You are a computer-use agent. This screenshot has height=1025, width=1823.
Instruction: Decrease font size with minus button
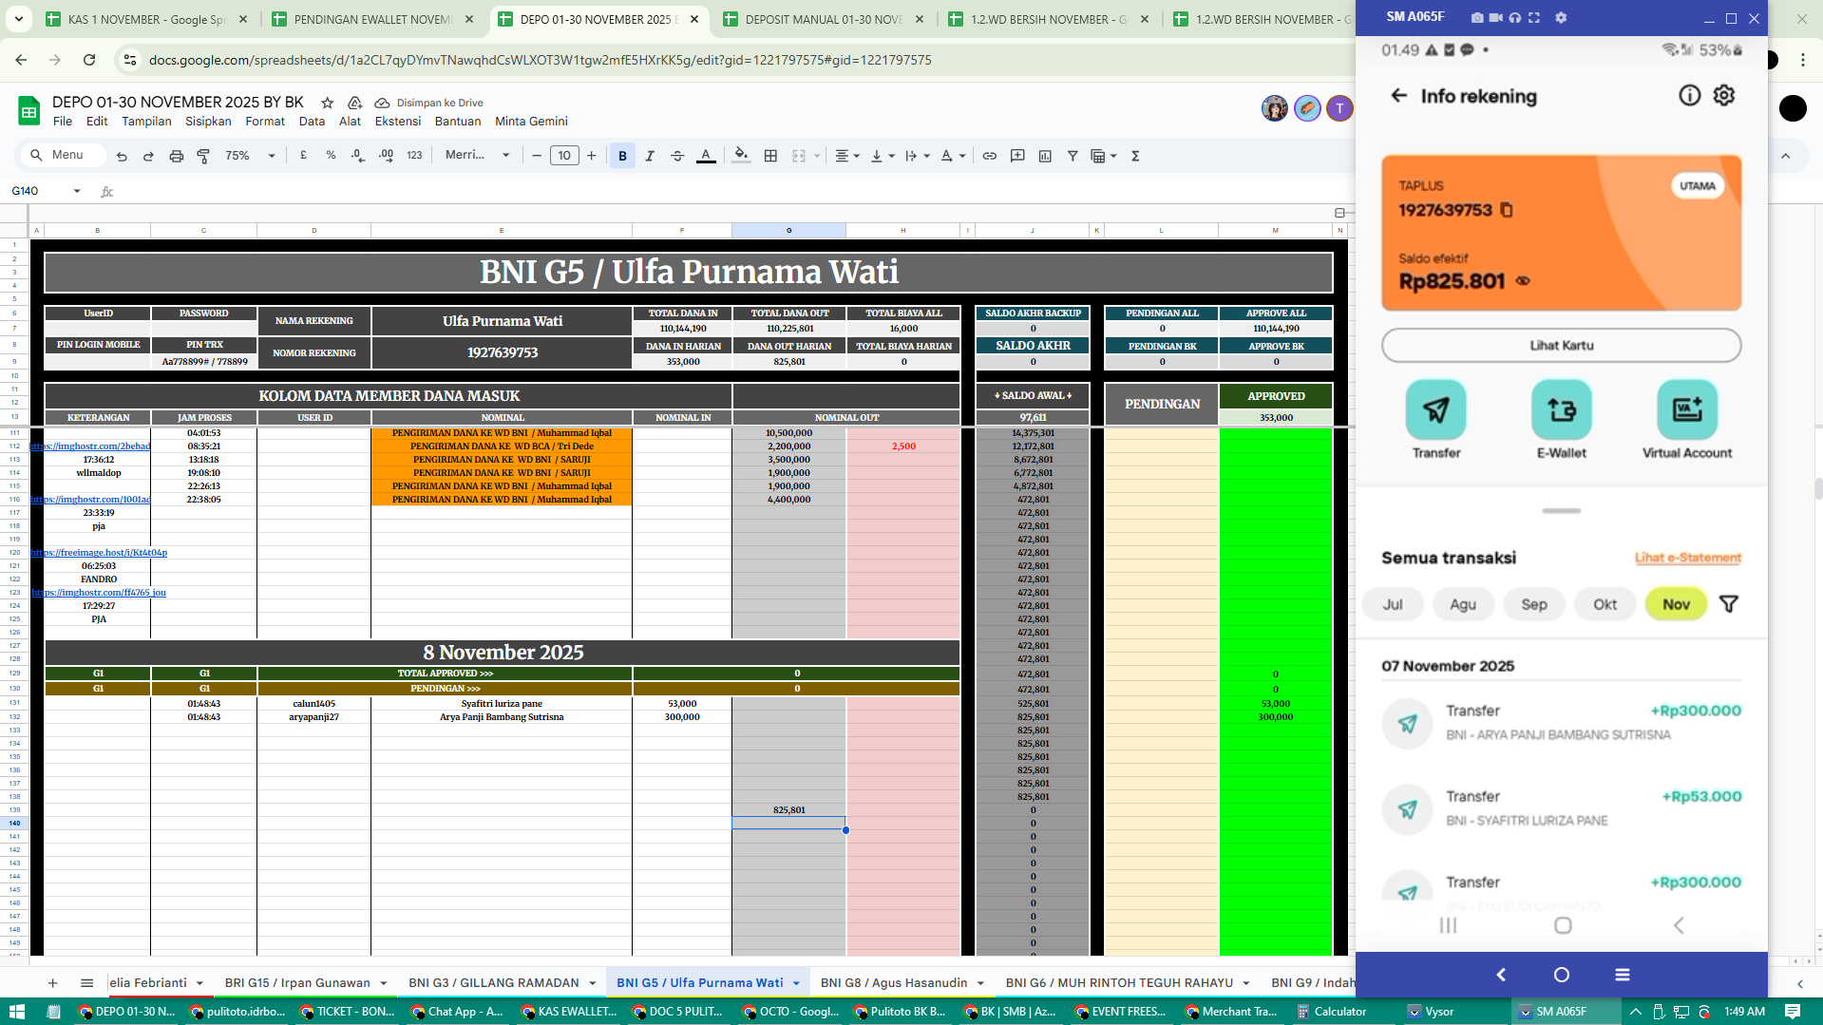click(x=537, y=156)
